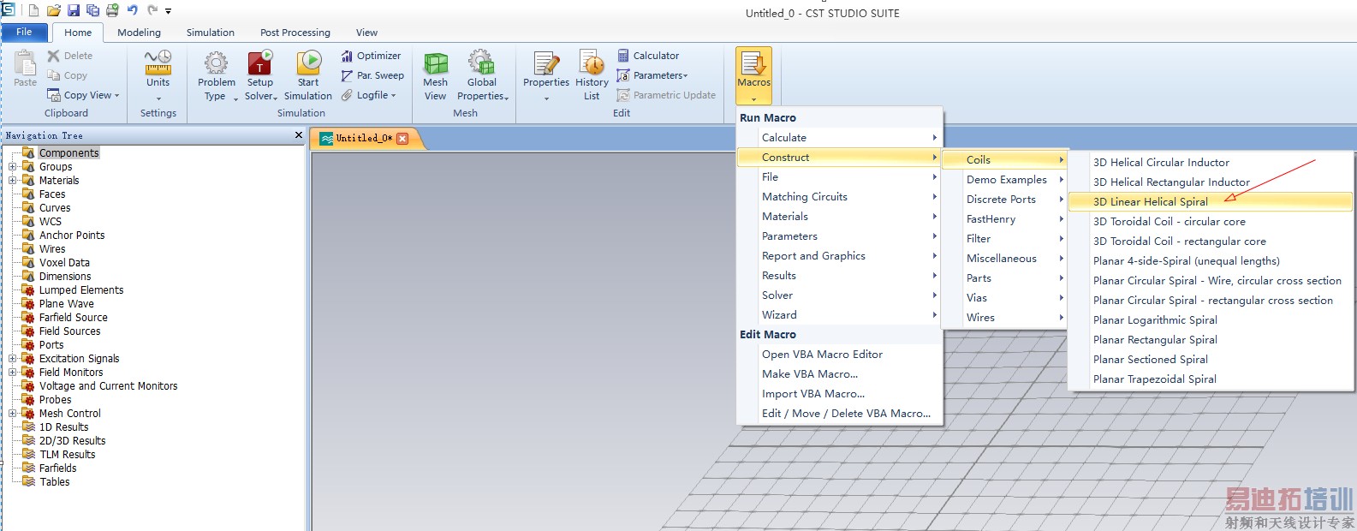This screenshot has height=531, width=1357.
Task: Click the Save icon in quick access toolbar
Action: 73,10
